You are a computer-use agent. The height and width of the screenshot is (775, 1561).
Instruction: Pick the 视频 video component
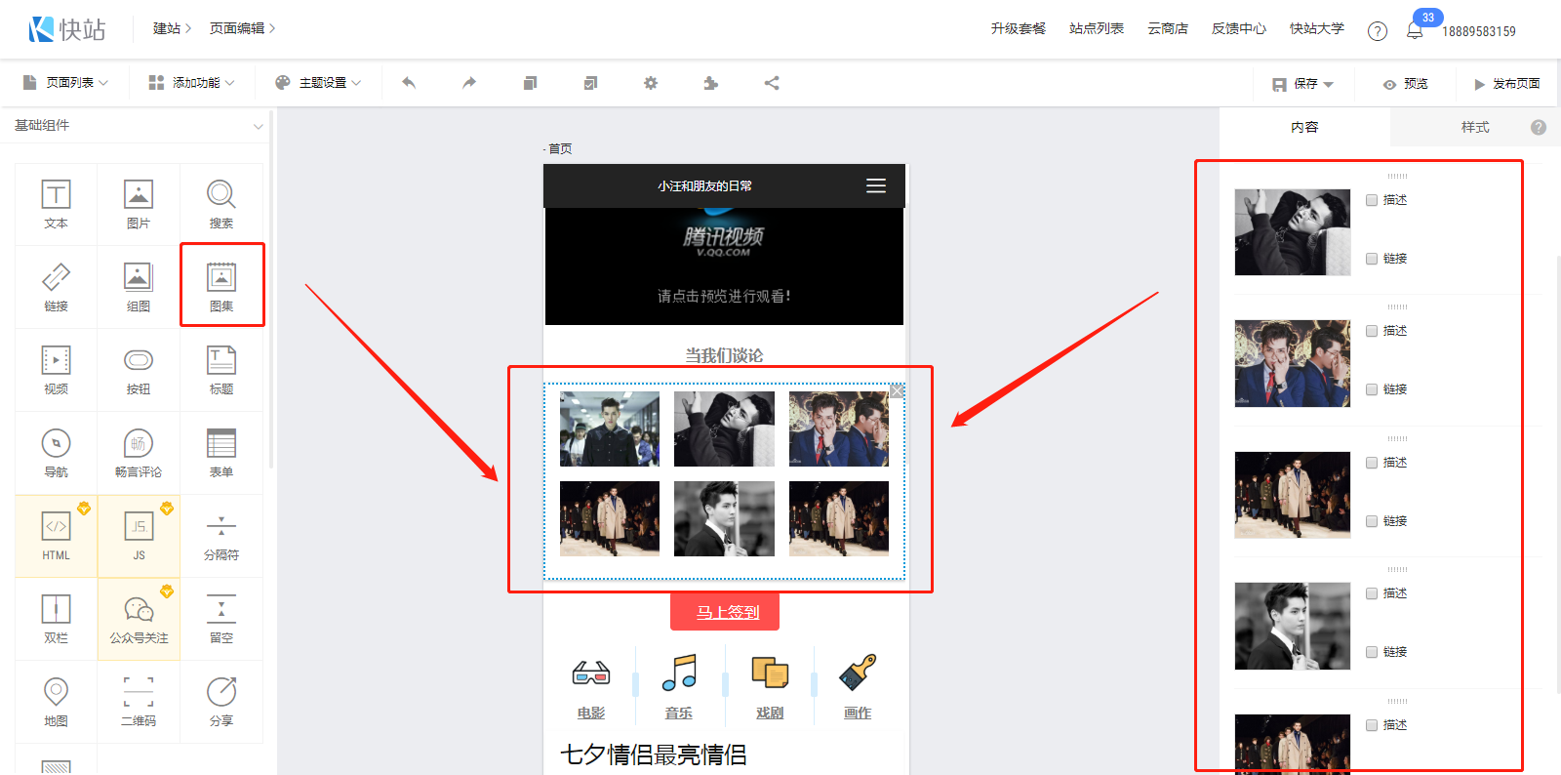[56, 369]
